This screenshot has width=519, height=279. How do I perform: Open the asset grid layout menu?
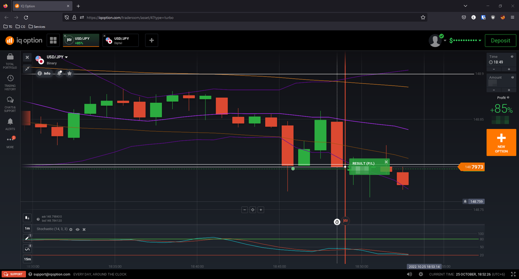tap(53, 40)
